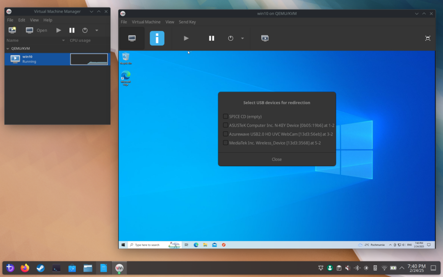Open host notifications bell icon
The width and height of the screenshot is (443, 277).
click(321, 268)
